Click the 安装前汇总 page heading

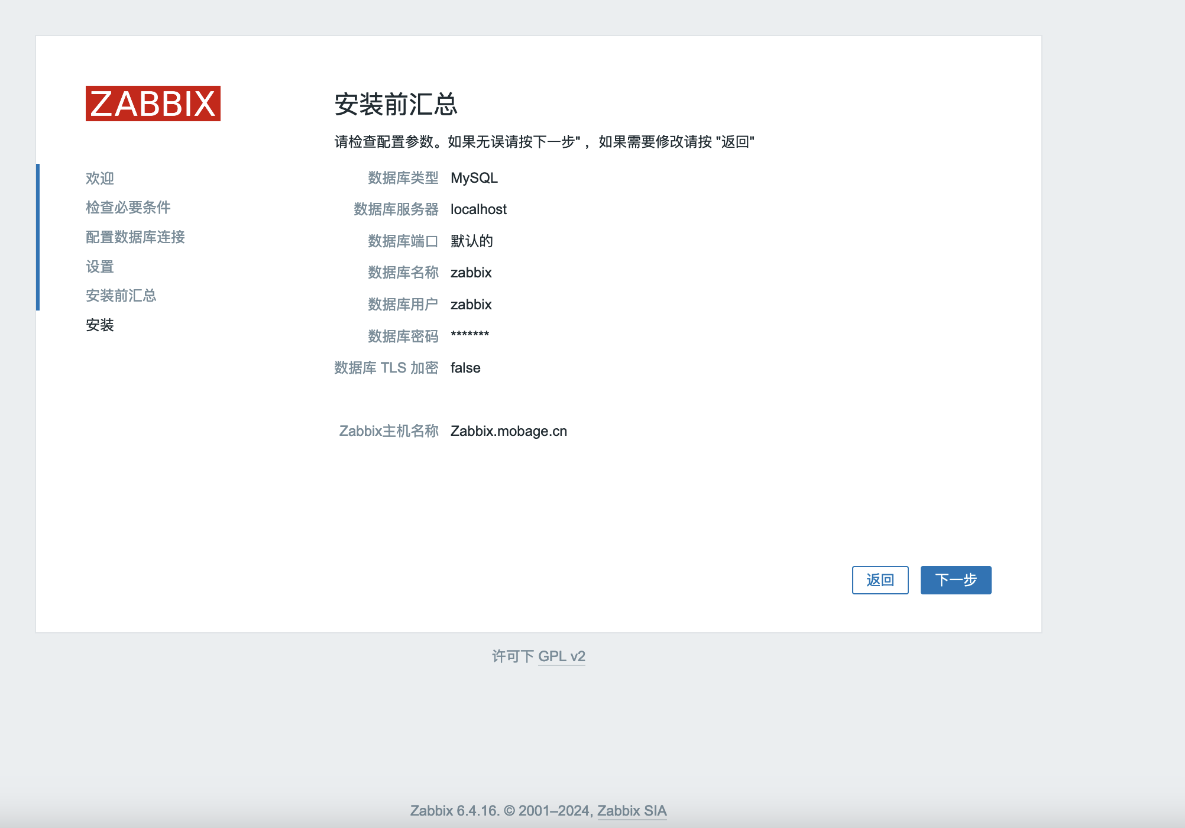tap(396, 105)
